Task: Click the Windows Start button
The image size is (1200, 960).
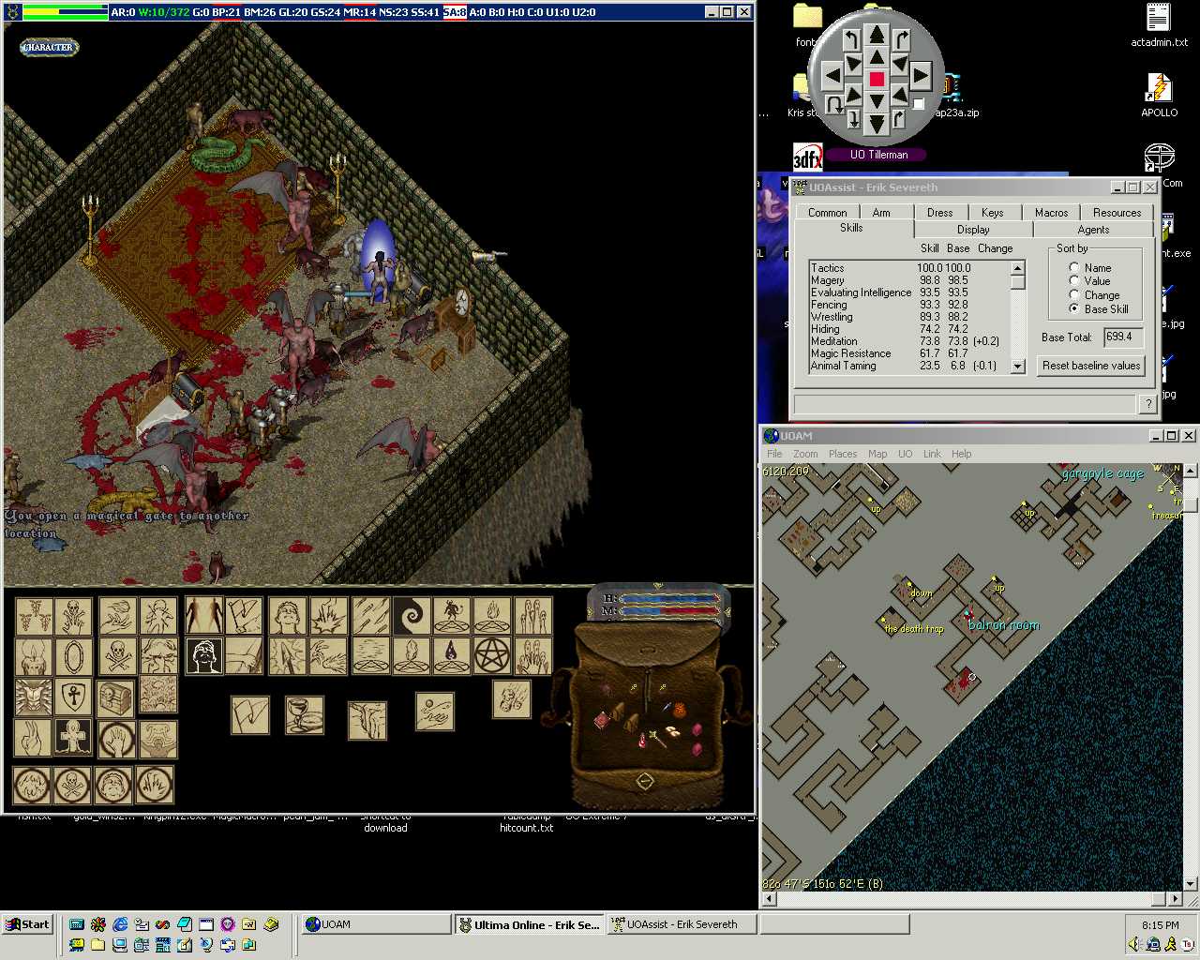Action: (27, 924)
